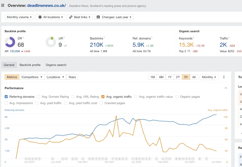Expand the Competitors dropdown
The height and width of the screenshot is (167, 242).
coord(32,77)
